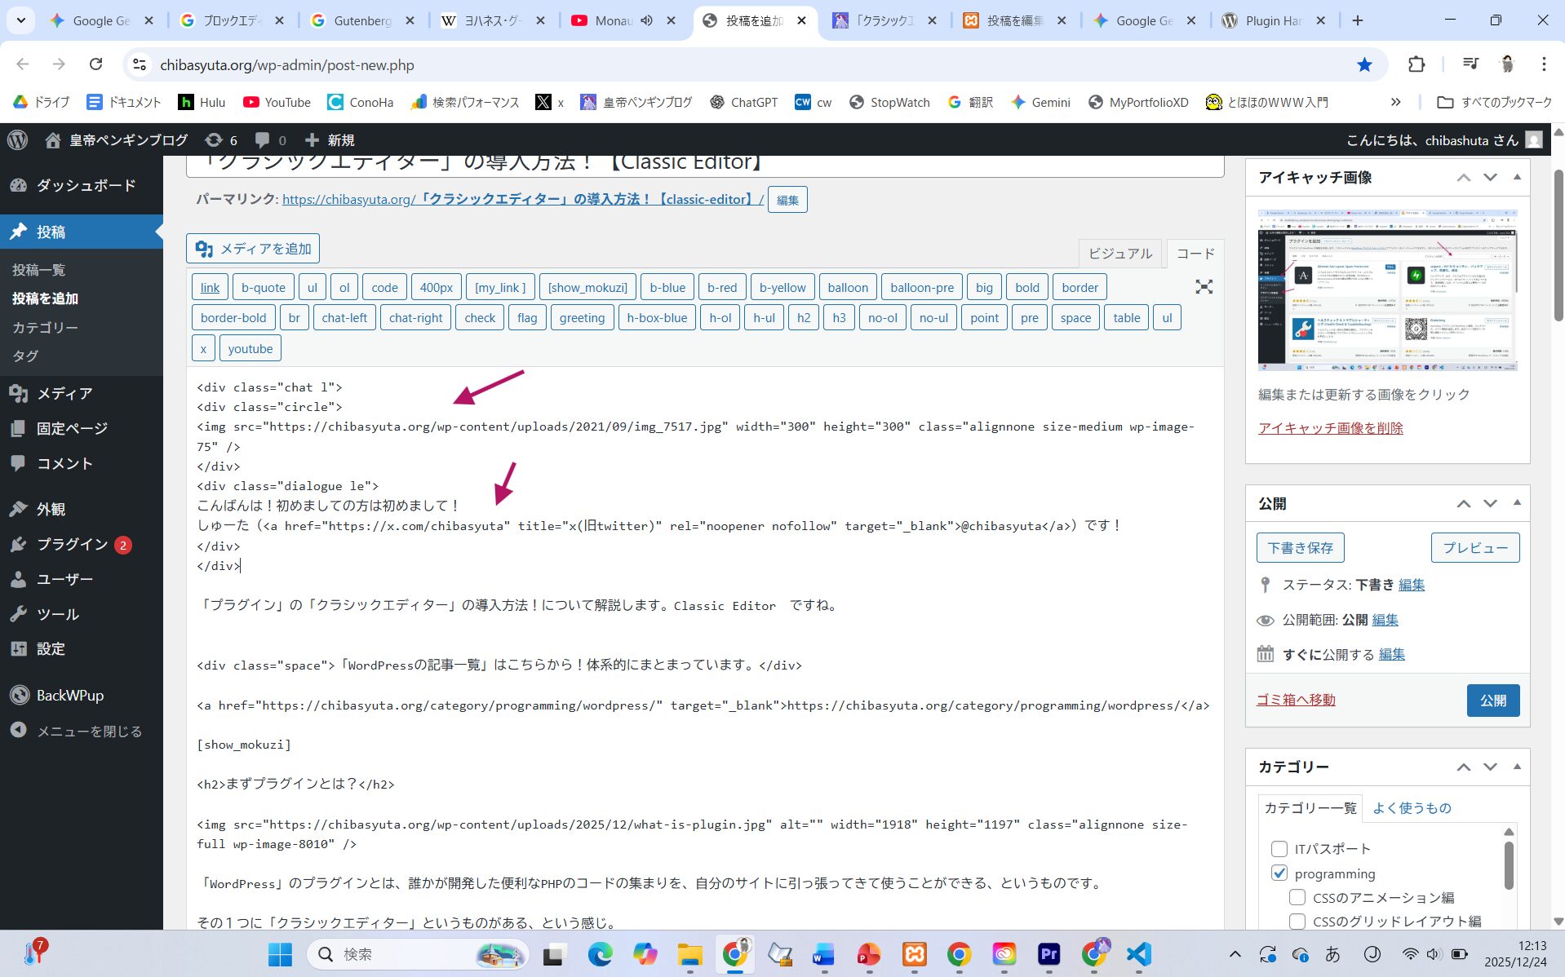Image resolution: width=1565 pixels, height=977 pixels.
Task: Click the アイキャッチ画像を削除 link
Action: click(1330, 428)
